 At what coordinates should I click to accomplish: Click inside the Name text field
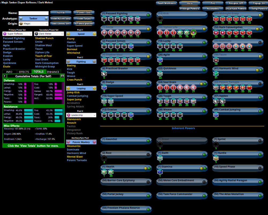click(x=33, y=13)
